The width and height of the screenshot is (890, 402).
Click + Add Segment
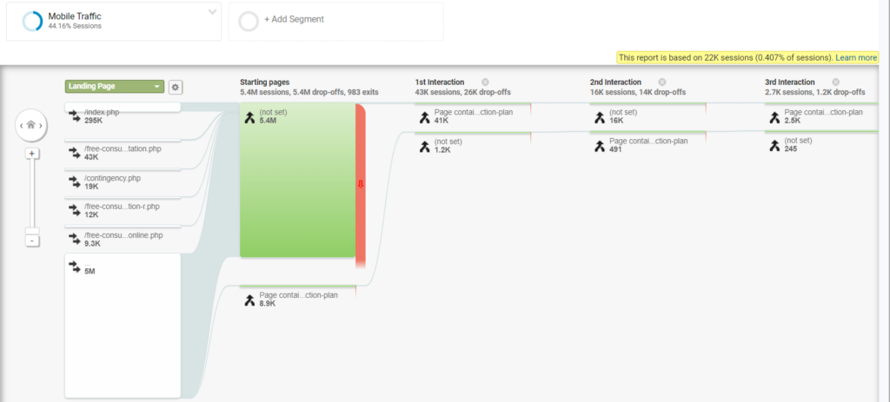click(294, 19)
